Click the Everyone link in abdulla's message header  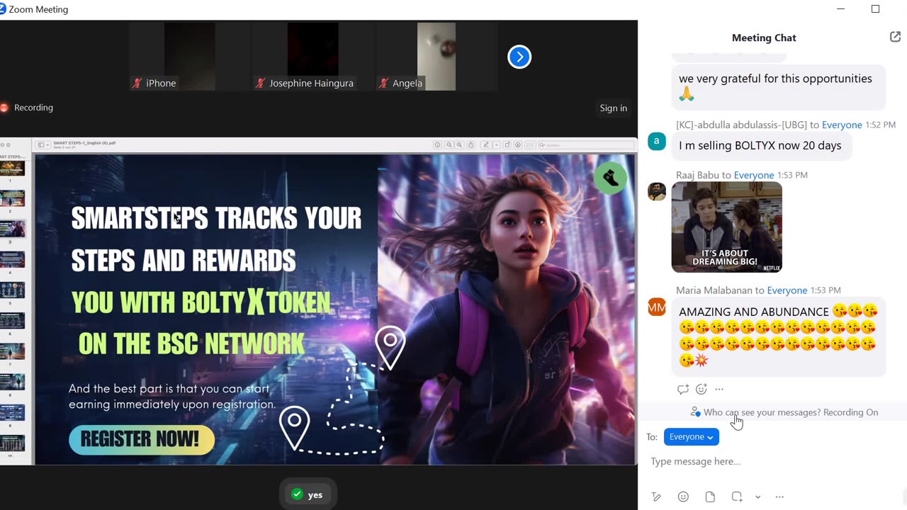coord(842,125)
